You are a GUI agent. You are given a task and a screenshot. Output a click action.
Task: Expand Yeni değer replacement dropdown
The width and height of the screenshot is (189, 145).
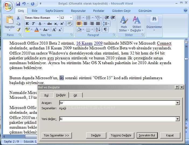177,119
